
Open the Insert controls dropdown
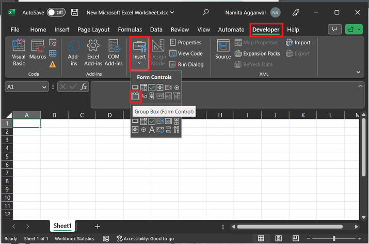139,54
